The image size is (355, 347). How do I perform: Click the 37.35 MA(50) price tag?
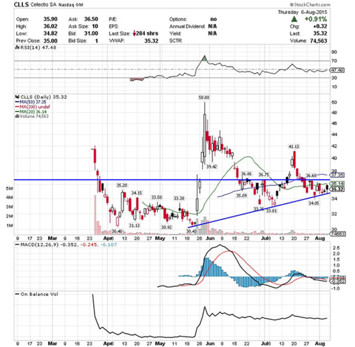point(338,175)
